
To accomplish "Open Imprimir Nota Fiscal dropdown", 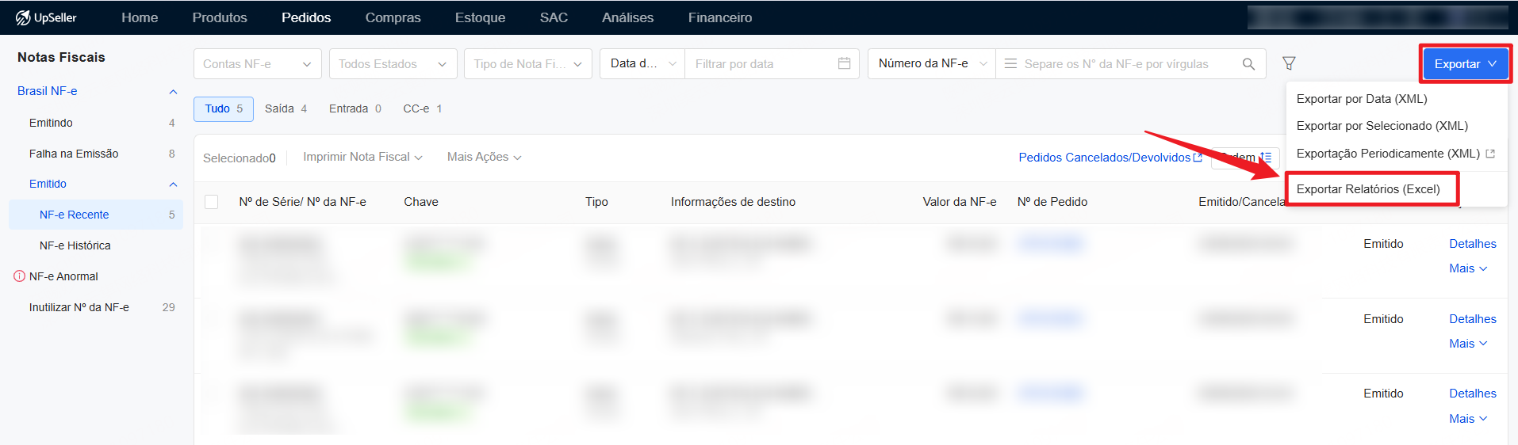I will pyautogui.click(x=362, y=158).
